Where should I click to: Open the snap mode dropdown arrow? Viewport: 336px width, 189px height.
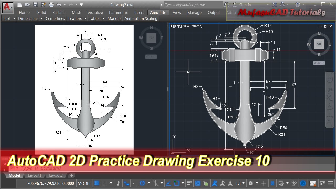pos(111,183)
